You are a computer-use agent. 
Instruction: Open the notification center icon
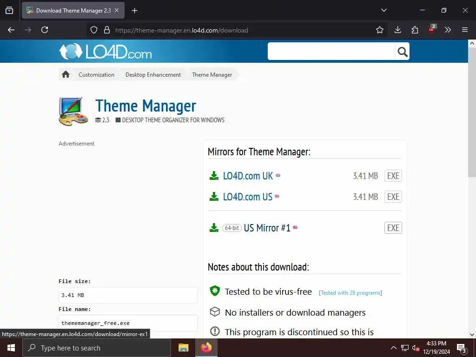point(462,348)
